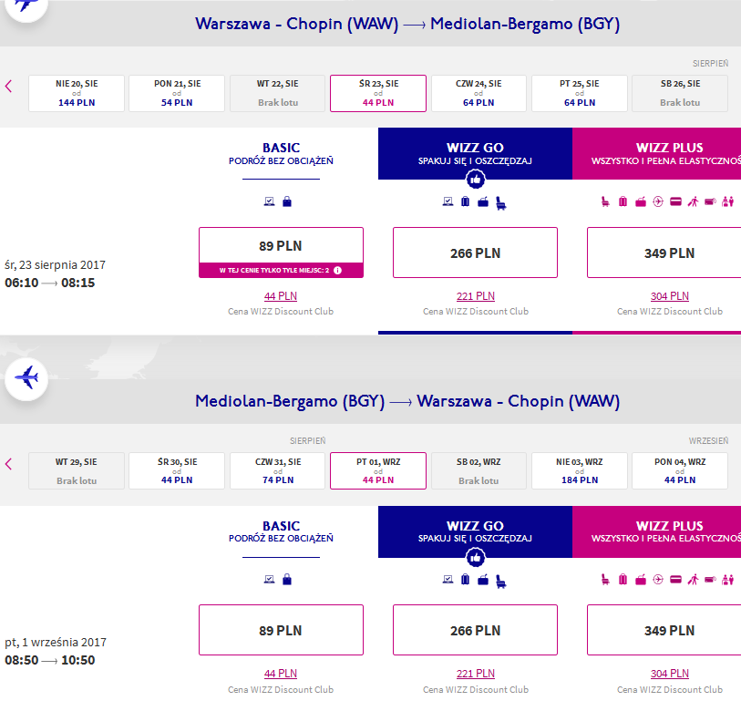
Task: Click the small cabin bag icon under return BASIC
Action: pyautogui.click(x=287, y=580)
